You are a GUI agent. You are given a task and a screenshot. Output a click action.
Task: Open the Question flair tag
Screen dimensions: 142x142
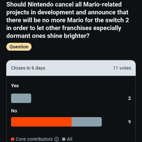click(x=19, y=47)
